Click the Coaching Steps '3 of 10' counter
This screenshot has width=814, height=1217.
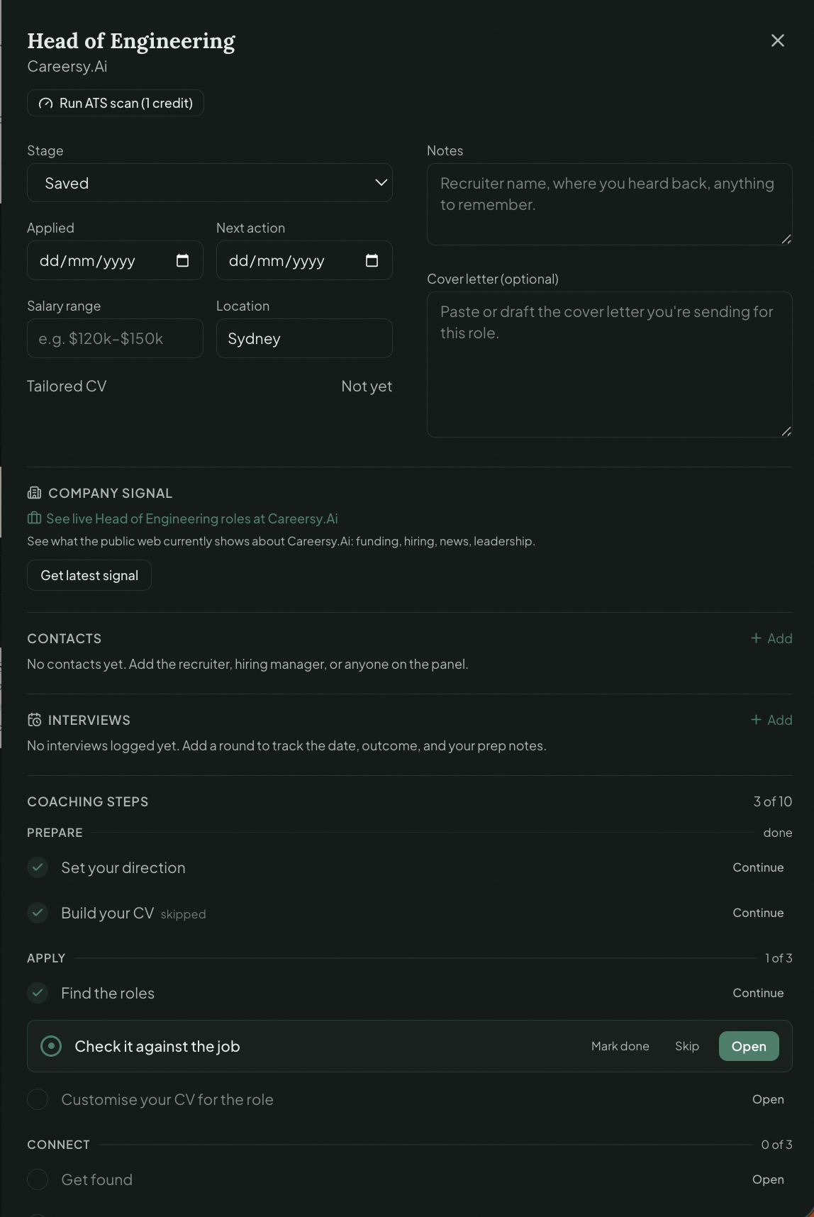(x=773, y=801)
